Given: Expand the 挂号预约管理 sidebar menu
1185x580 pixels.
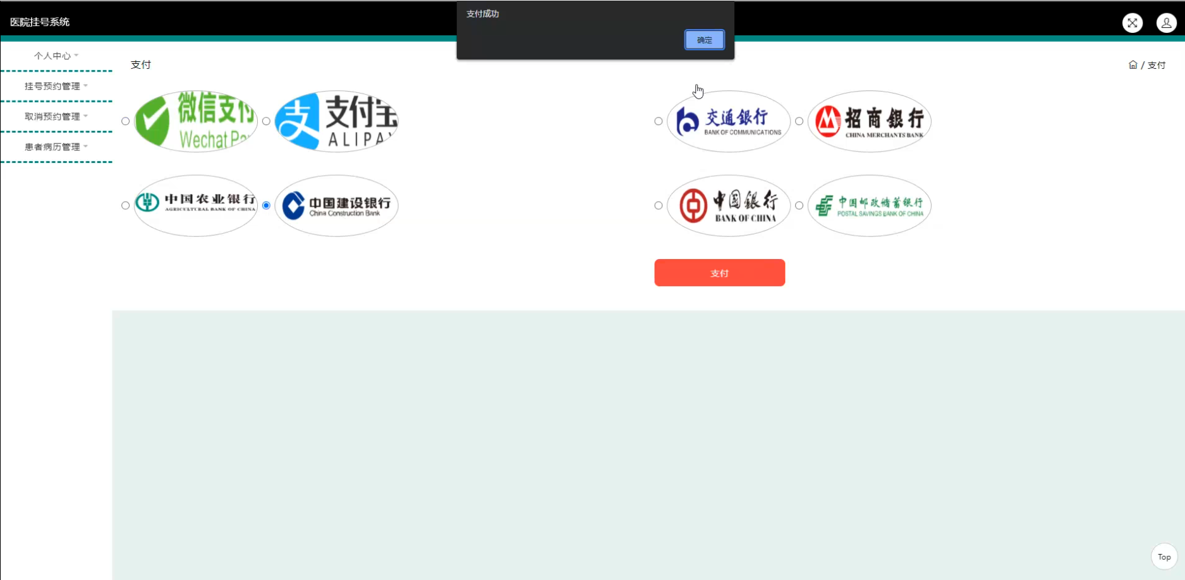Looking at the screenshot, I should pos(56,86).
